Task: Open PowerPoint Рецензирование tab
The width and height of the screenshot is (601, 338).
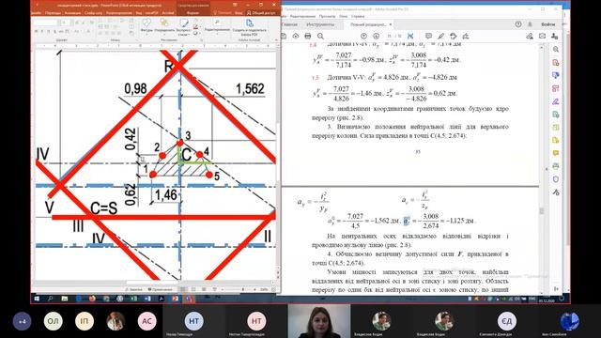Action: 119,13
